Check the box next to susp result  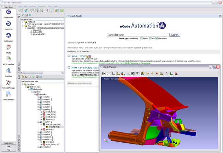pos(69,55)
